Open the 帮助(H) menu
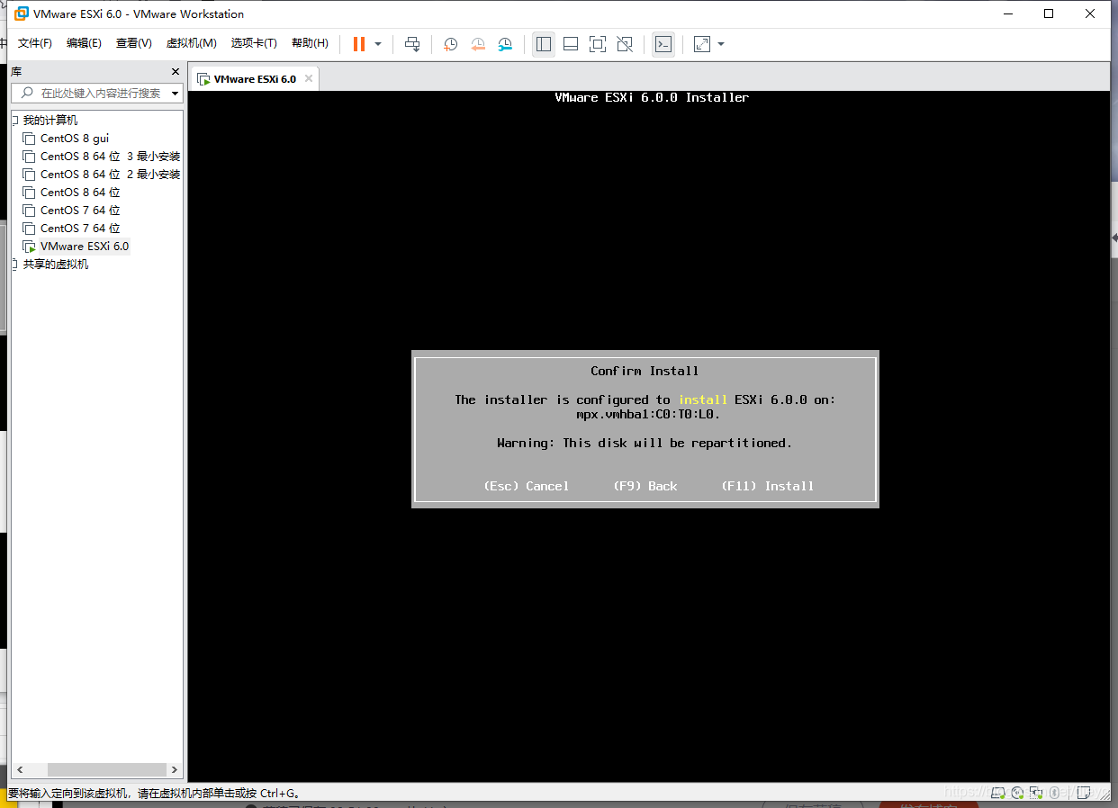This screenshot has height=808, width=1118. coord(310,43)
